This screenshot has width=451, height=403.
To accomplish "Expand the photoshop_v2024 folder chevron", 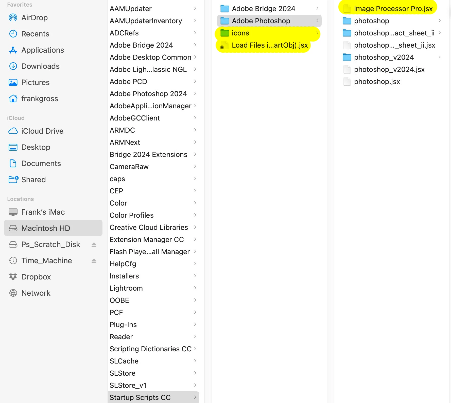I will (x=440, y=57).
